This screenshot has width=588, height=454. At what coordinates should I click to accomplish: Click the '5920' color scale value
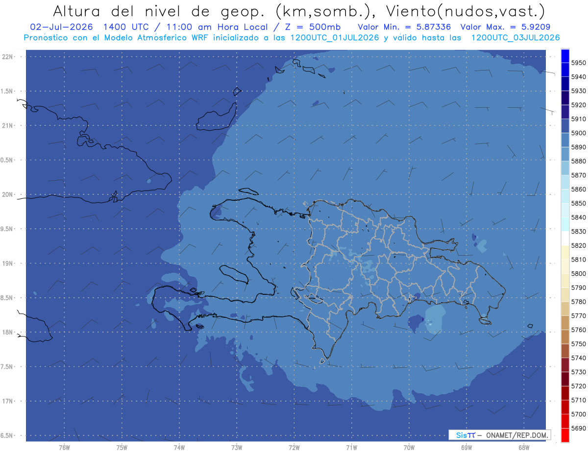point(579,105)
